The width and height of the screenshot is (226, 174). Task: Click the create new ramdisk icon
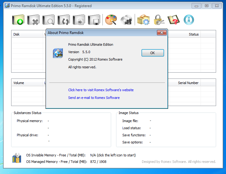point(18,19)
